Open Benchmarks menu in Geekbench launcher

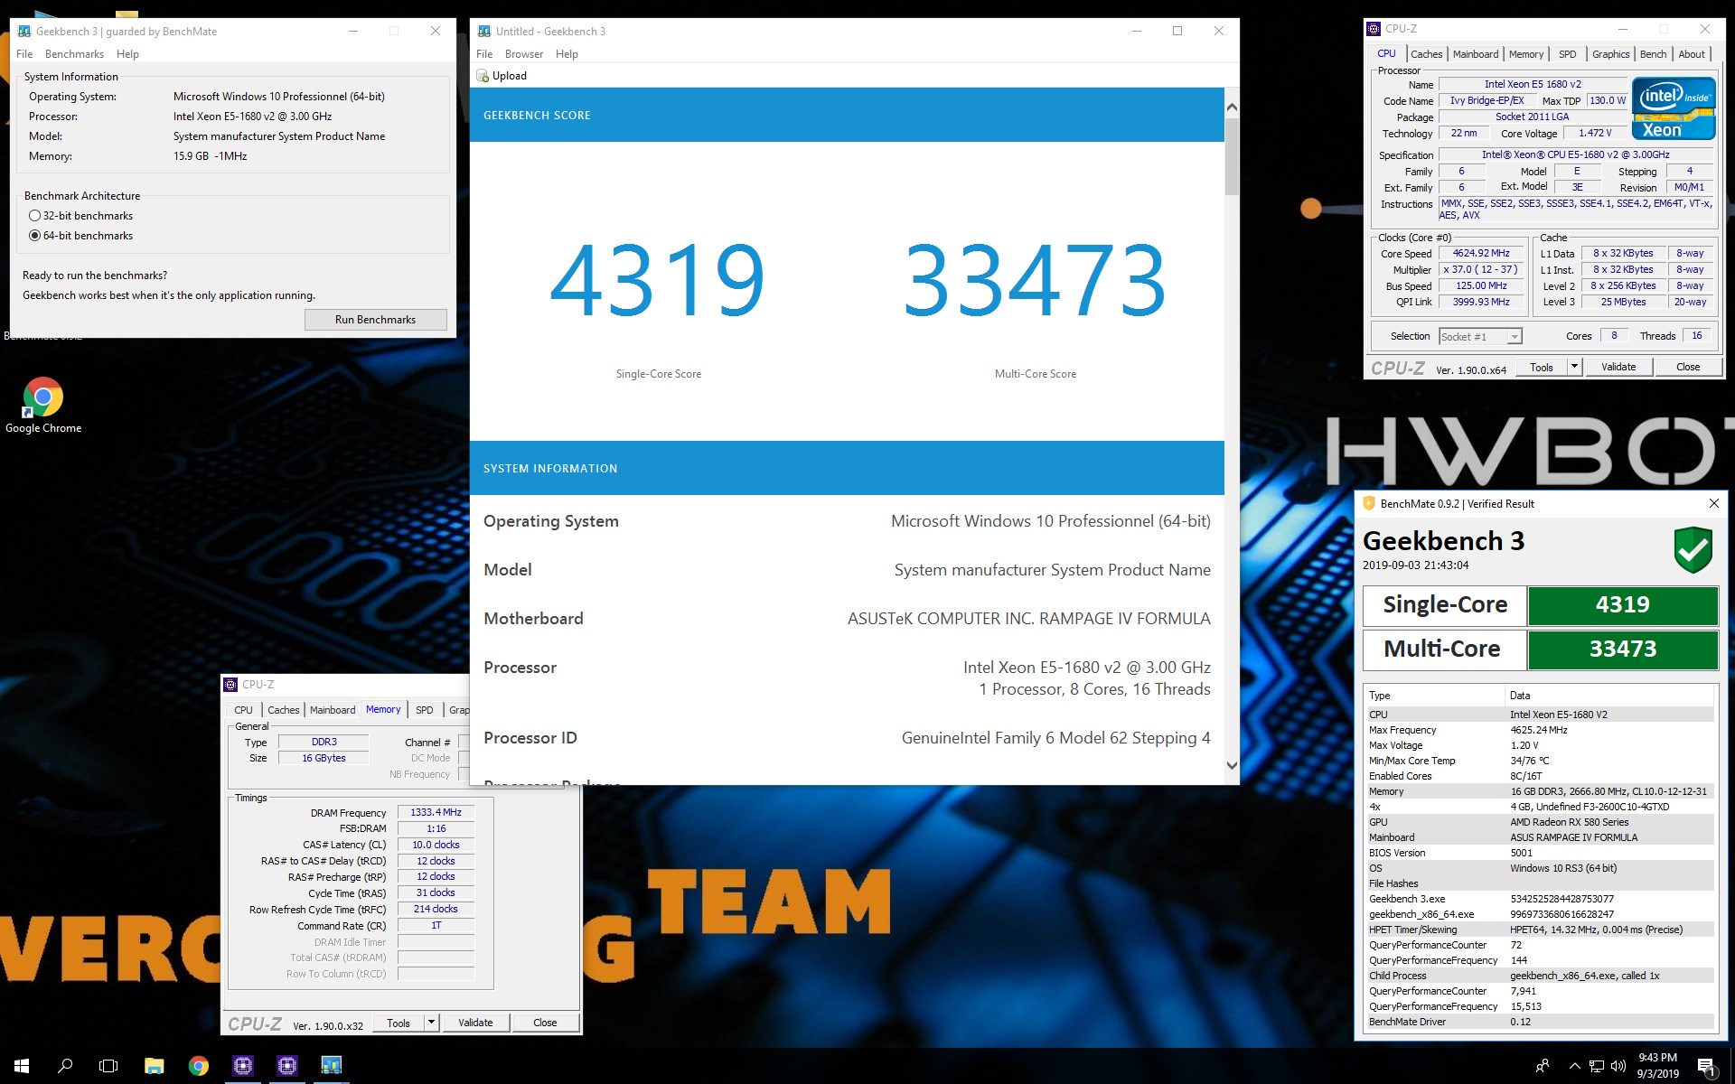[x=74, y=54]
